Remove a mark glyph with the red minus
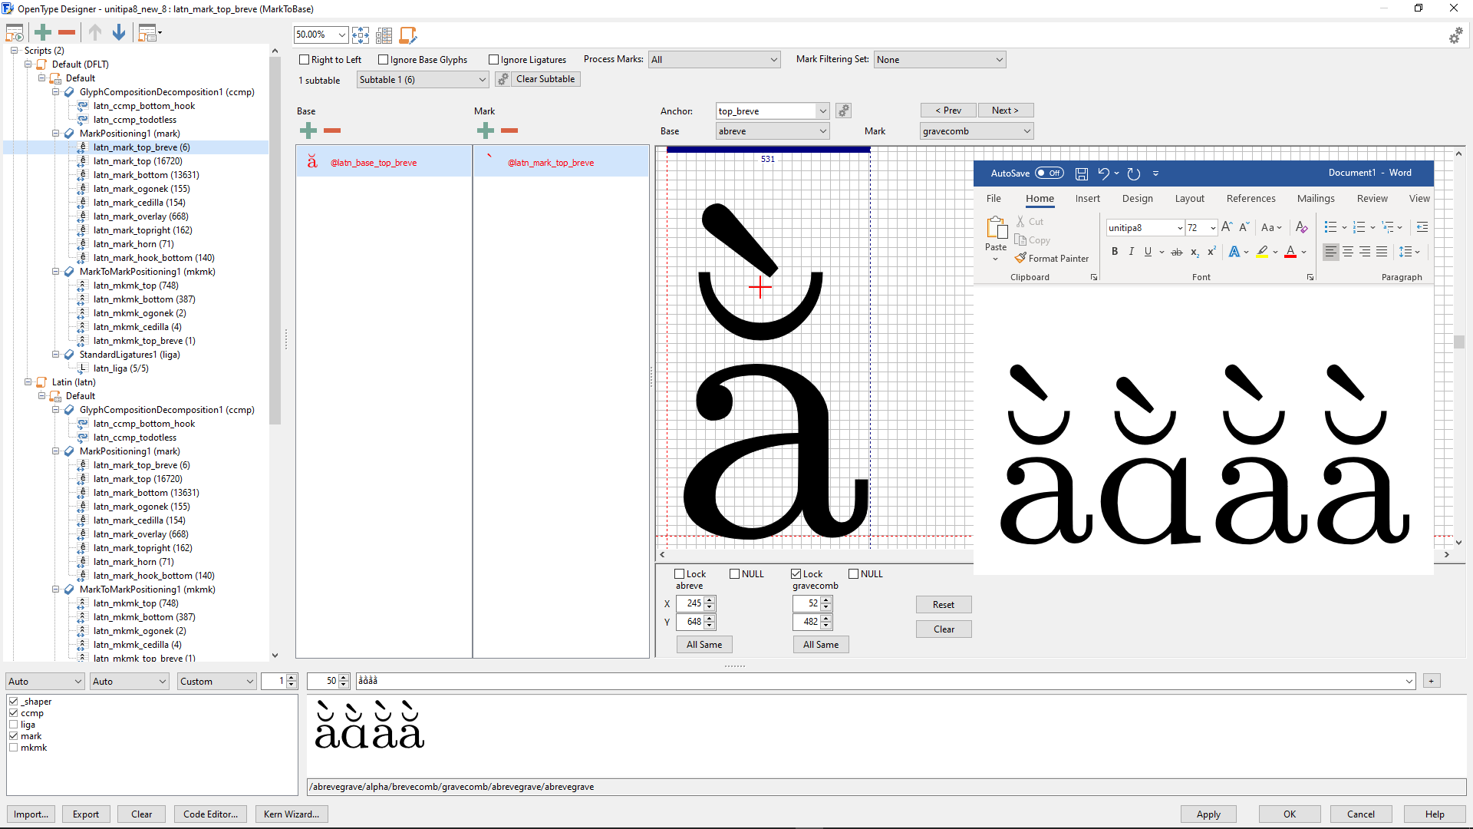1473x829 pixels. coord(509,130)
